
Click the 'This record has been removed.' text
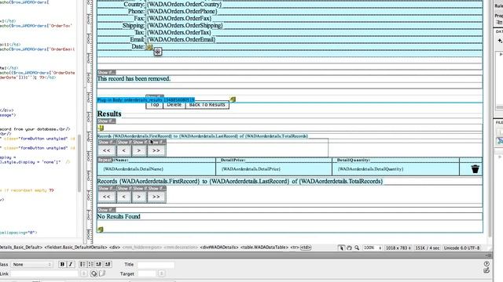coord(134,78)
